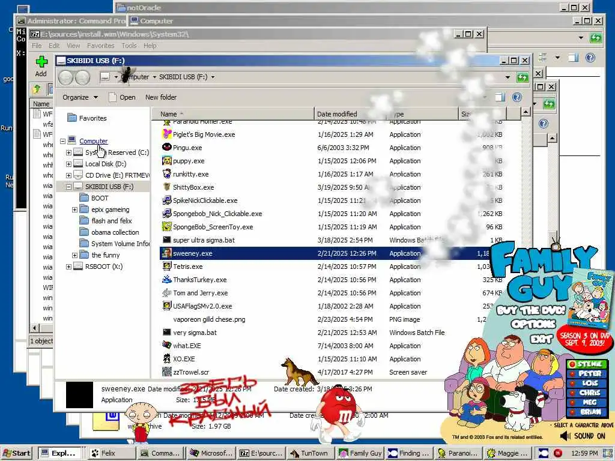The image size is (615, 461).
Task: Collapse the SKIBIDI USB (F:) tree node
Action: click(68, 187)
